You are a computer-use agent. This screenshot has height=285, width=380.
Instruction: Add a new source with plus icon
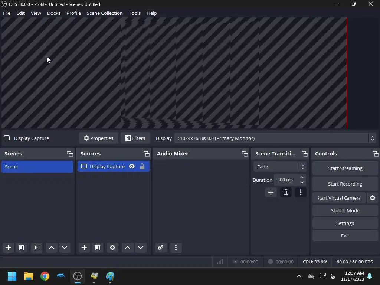pyautogui.click(x=84, y=248)
